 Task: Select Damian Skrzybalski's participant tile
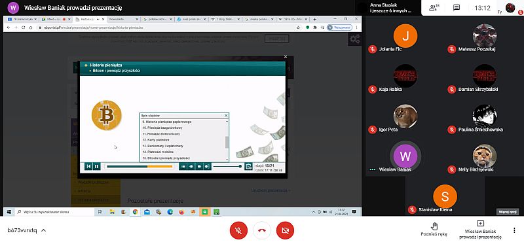(x=485, y=76)
